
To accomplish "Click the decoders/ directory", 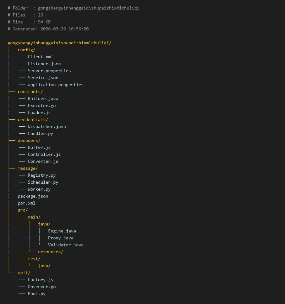I will (x=29, y=140).
